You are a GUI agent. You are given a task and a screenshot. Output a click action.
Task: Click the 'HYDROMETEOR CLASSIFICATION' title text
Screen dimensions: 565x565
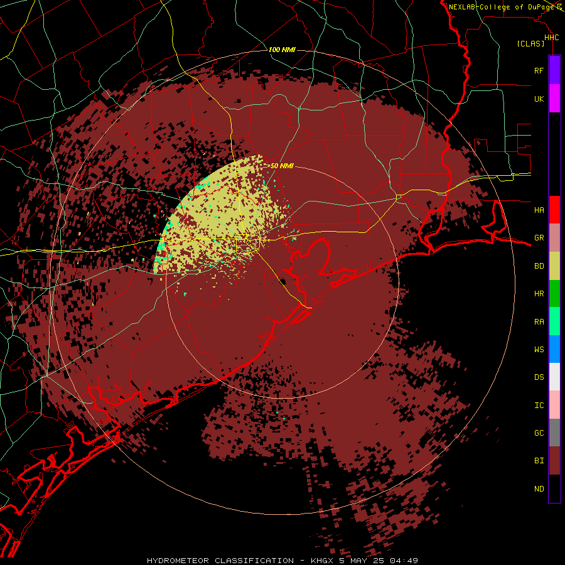point(220,561)
